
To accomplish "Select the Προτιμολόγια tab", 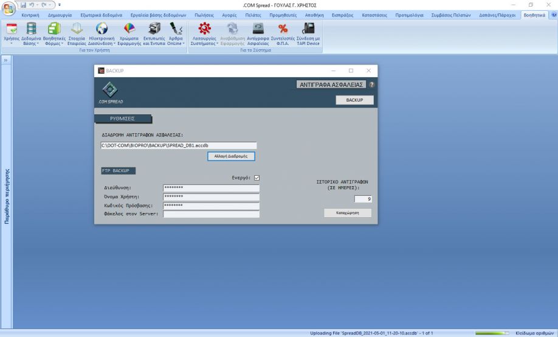I will pyautogui.click(x=409, y=15).
